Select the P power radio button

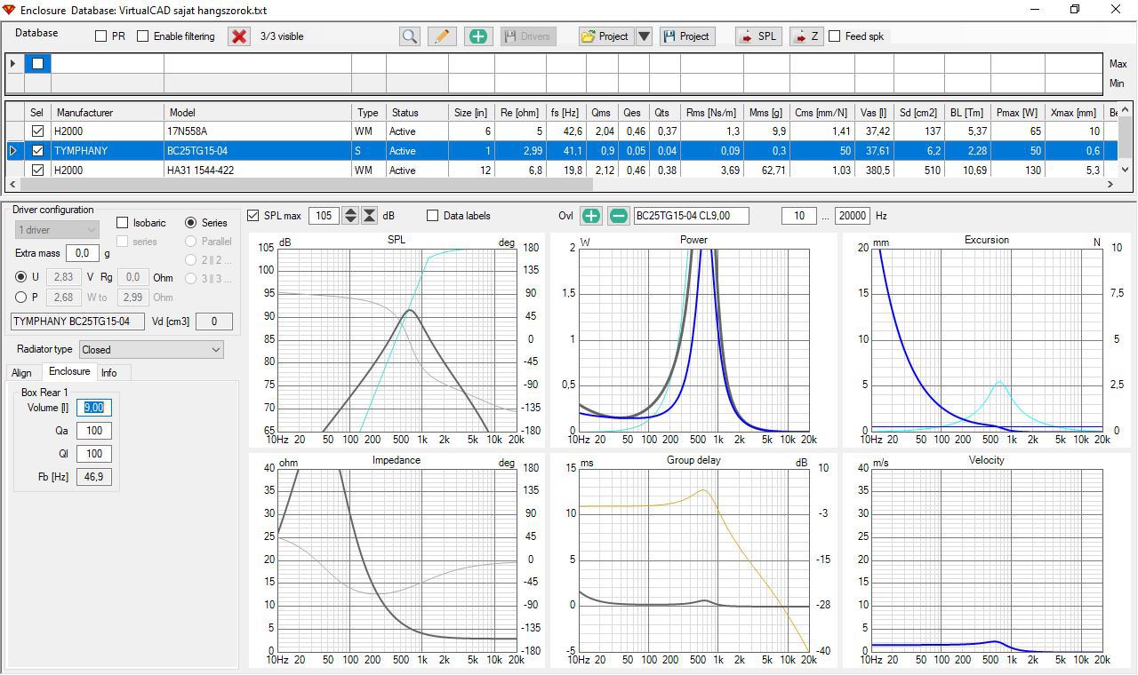[x=21, y=298]
